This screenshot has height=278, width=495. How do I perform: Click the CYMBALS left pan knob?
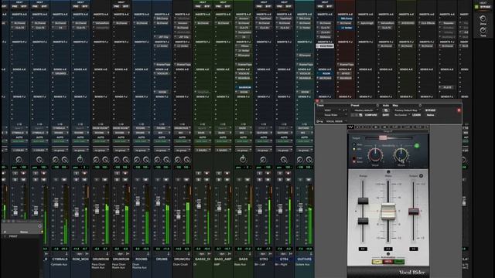coord(56,160)
